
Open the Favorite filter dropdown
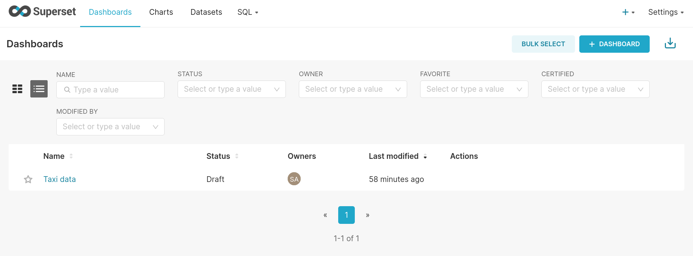coord(474,89)
